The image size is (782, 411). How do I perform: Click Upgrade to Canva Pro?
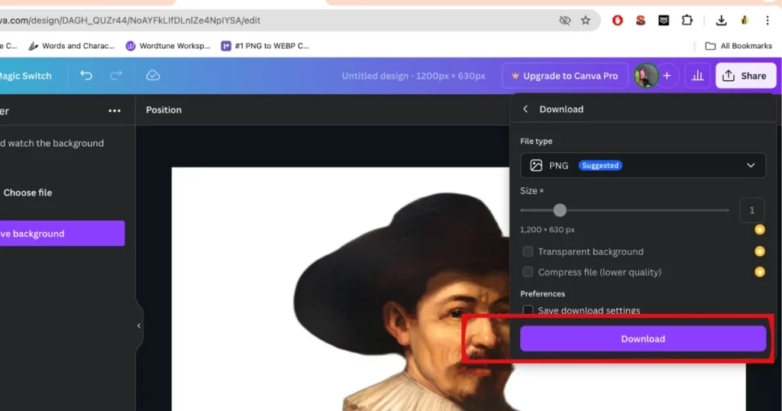pyautogui.click(x=564, y=76)
